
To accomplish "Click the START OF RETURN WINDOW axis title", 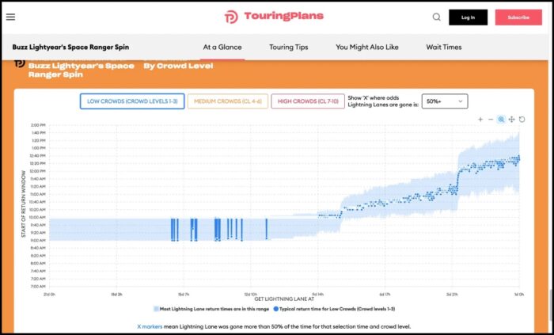I will (x=24, y=204).
